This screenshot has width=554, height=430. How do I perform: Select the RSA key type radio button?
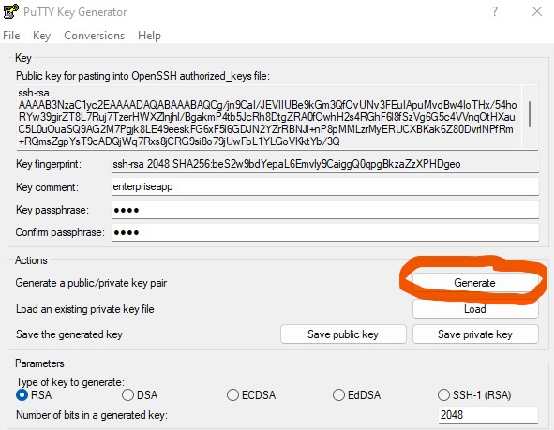pyautogui.click(x=22, y=394)
